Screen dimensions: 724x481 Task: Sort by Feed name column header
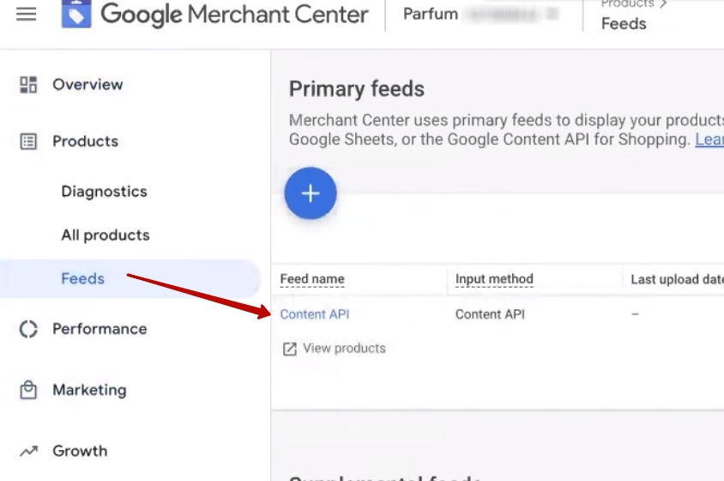pos(312,279)
